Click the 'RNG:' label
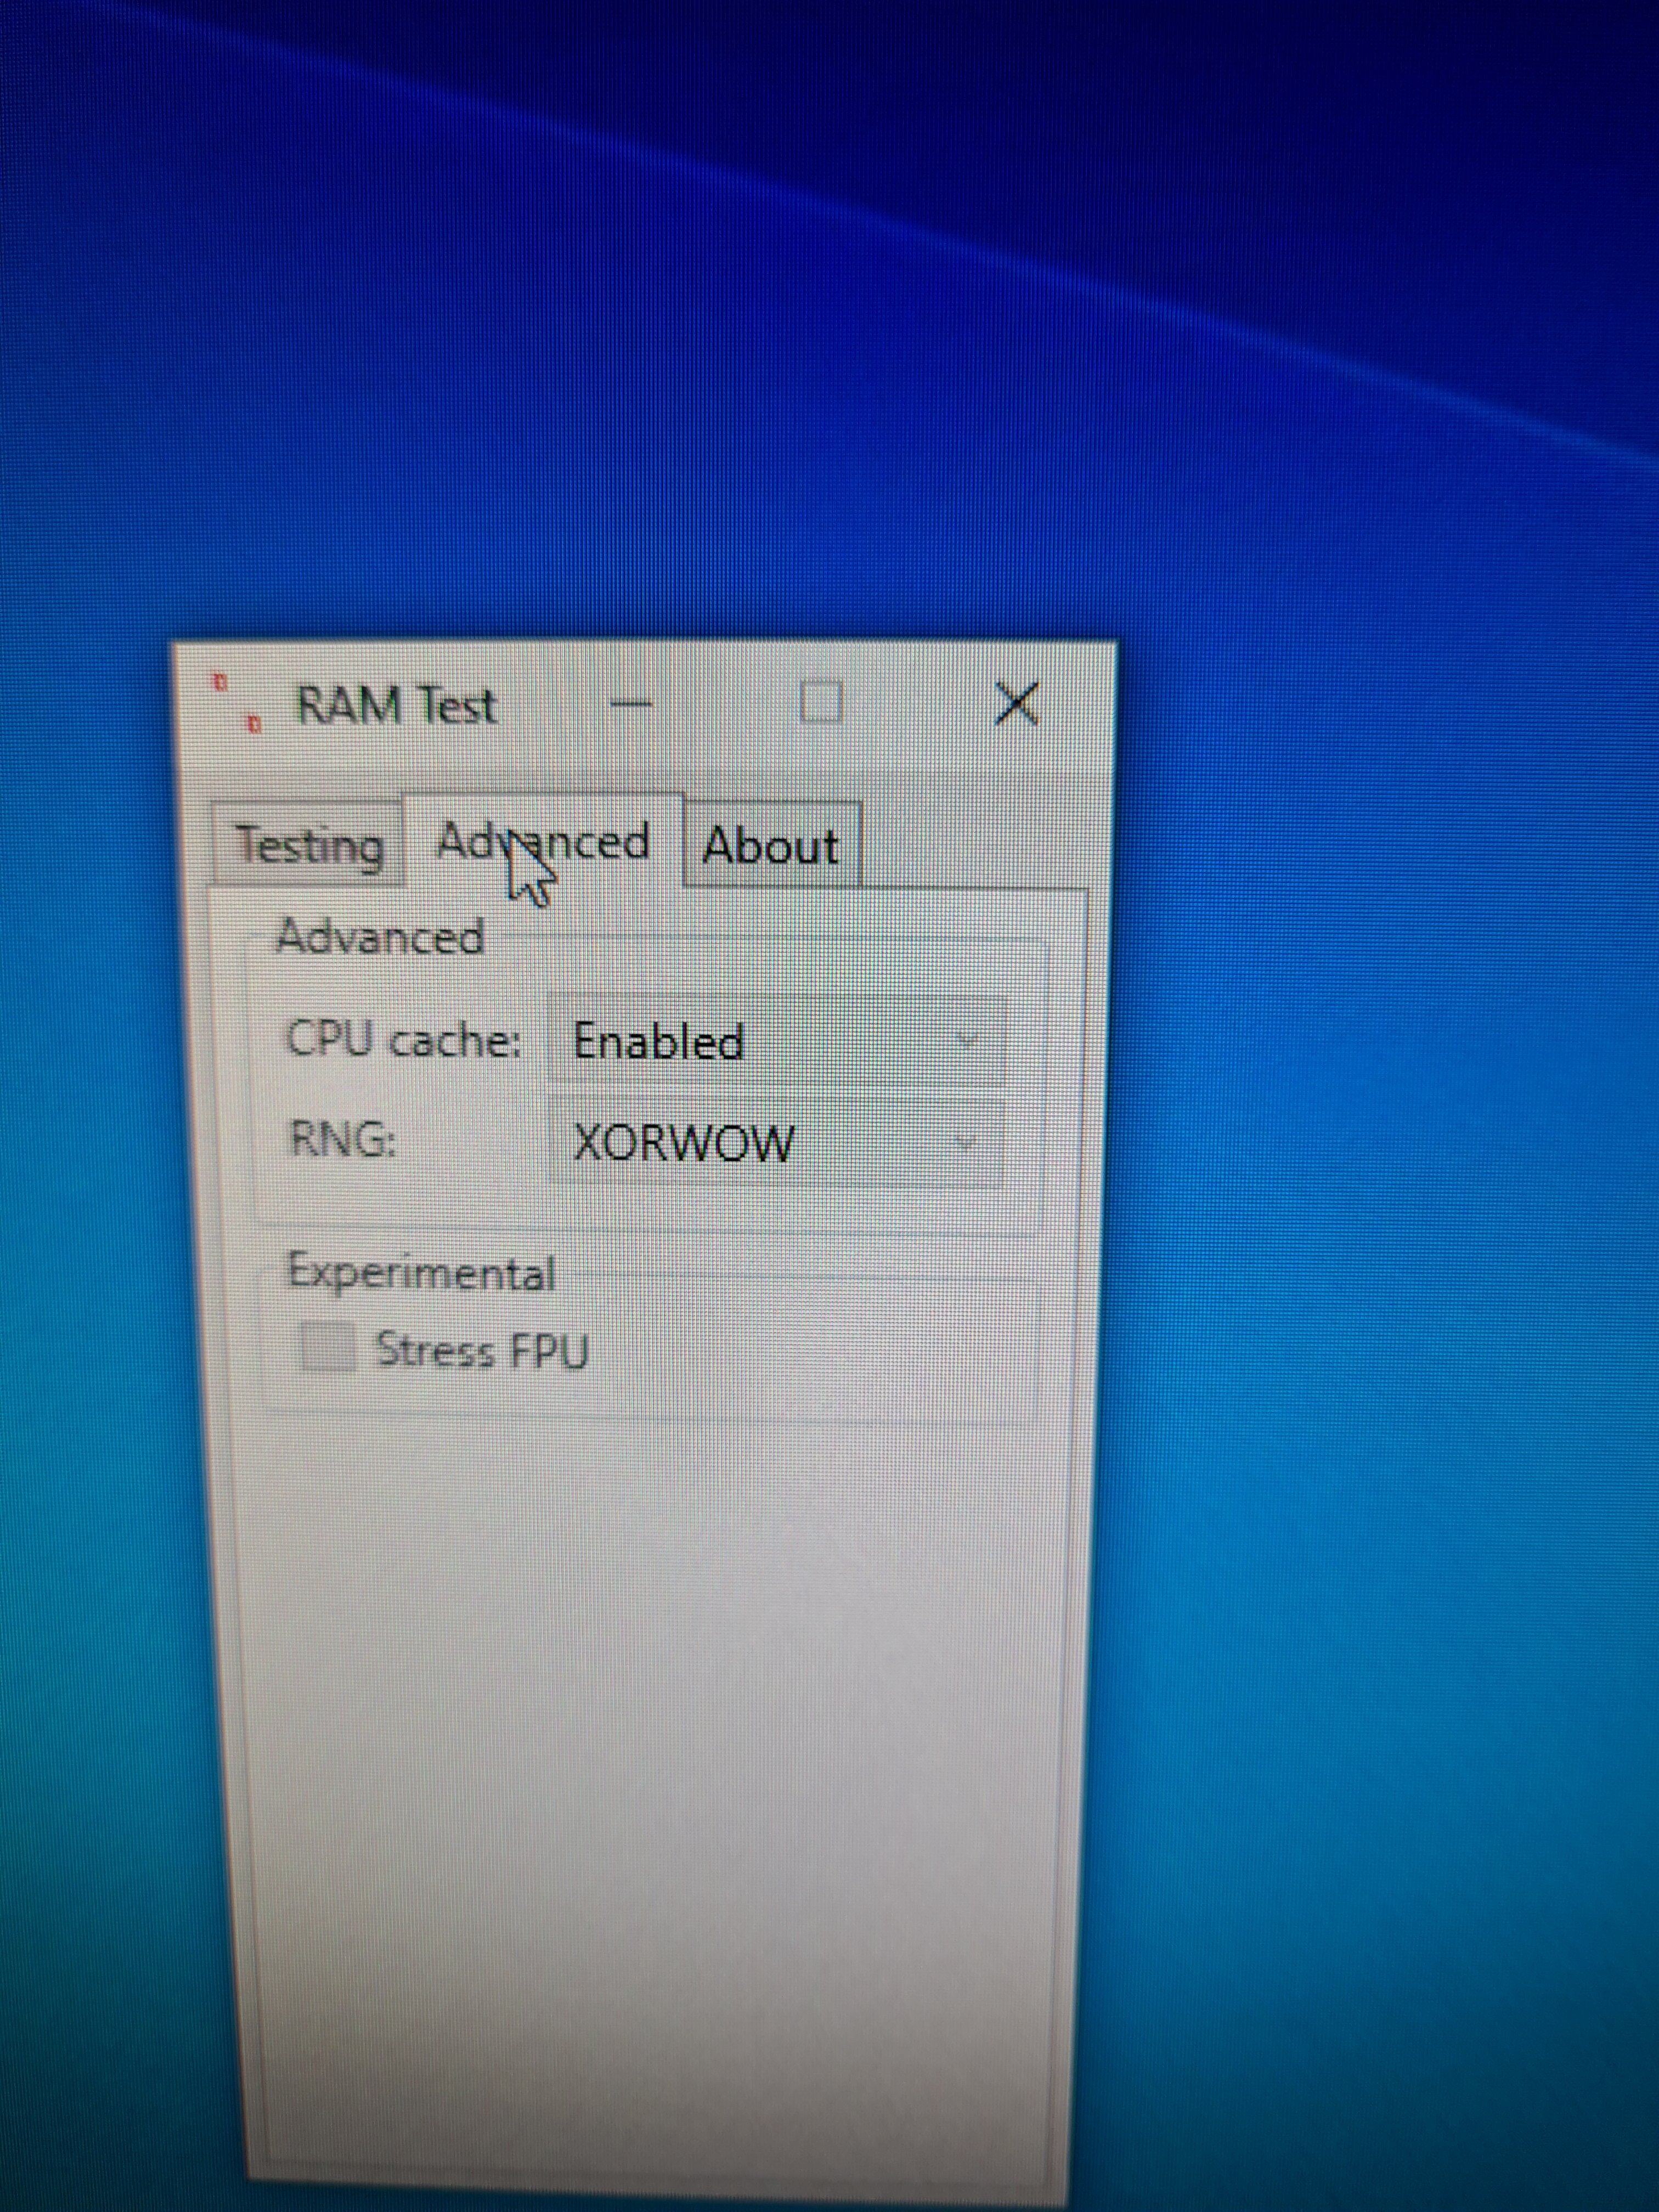The width and height of the screenshot is (1659, 2212). coord(342,1139)
